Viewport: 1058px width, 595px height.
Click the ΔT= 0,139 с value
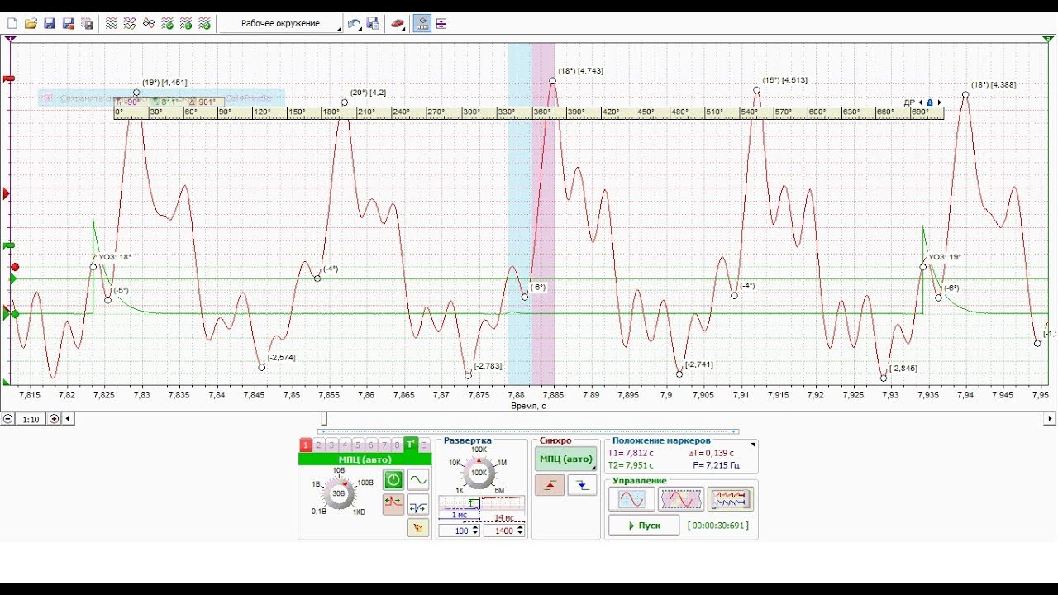(712, 453)
